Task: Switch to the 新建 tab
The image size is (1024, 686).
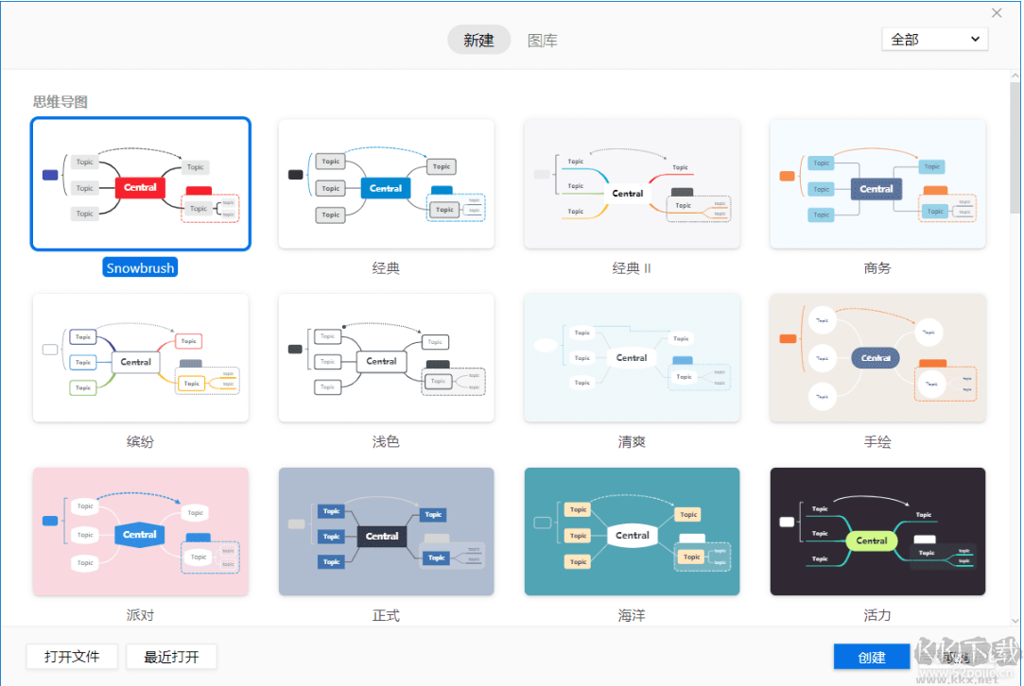Action: (478, 40)
